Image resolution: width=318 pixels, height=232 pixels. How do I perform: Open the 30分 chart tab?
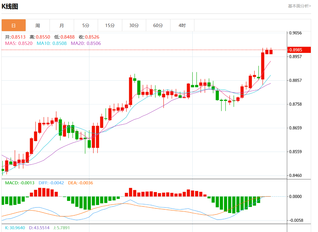pyautogui.click(x=134, y=25)
